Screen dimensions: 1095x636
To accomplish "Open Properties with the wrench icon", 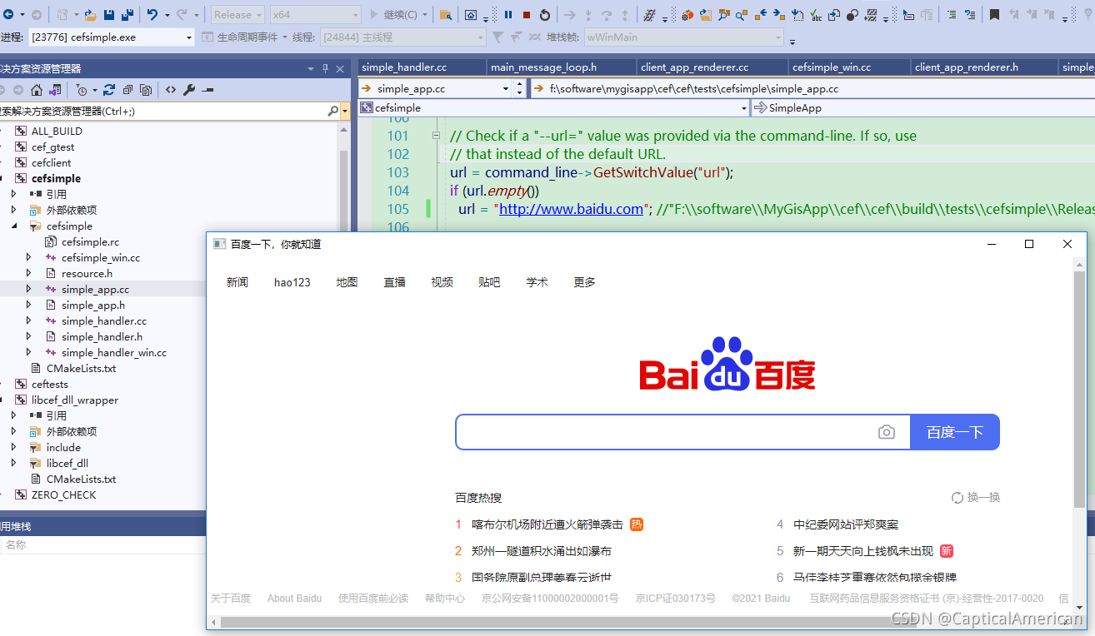I will click(189, 90).
